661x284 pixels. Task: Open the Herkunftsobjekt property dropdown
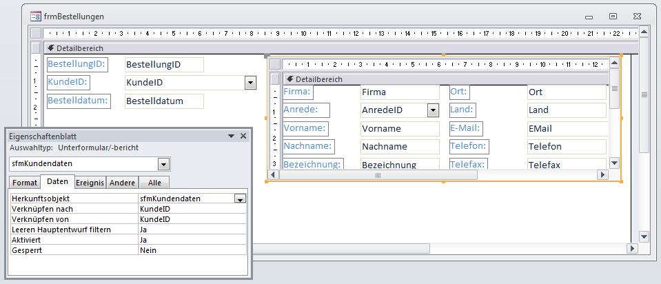pyautogui.click(x=240, y=199)
